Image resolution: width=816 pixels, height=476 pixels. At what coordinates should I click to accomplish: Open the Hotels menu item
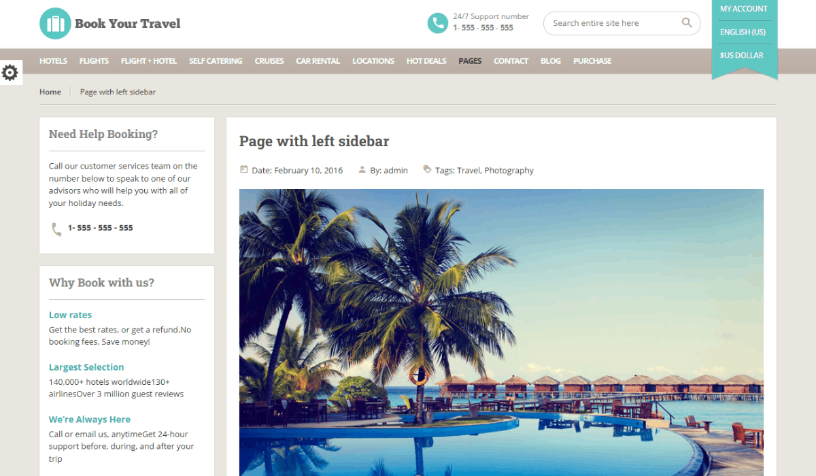click(53, 61)
